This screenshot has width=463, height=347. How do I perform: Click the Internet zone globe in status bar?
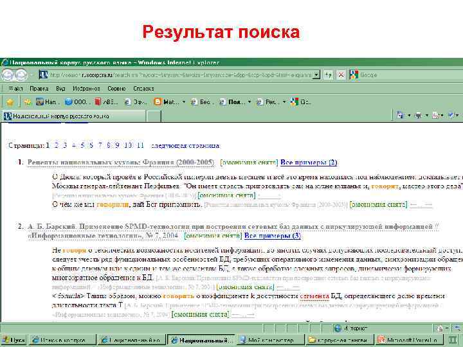coord(338,328)
